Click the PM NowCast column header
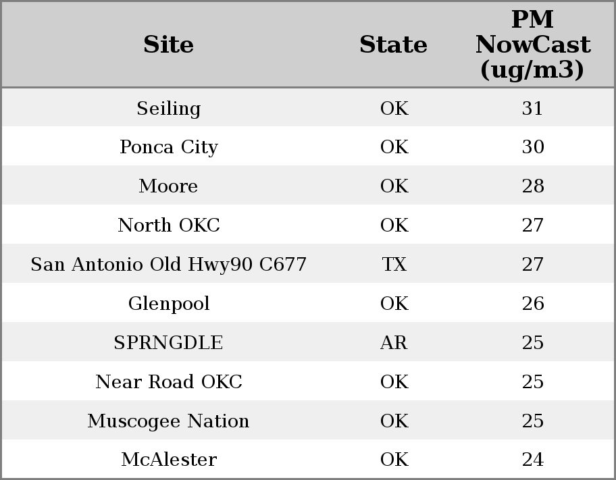 coord(532,45)
